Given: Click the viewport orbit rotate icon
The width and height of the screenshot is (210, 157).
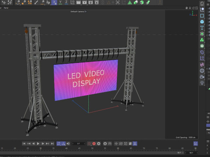Looking at the screenshot, I should click(193, 8).
